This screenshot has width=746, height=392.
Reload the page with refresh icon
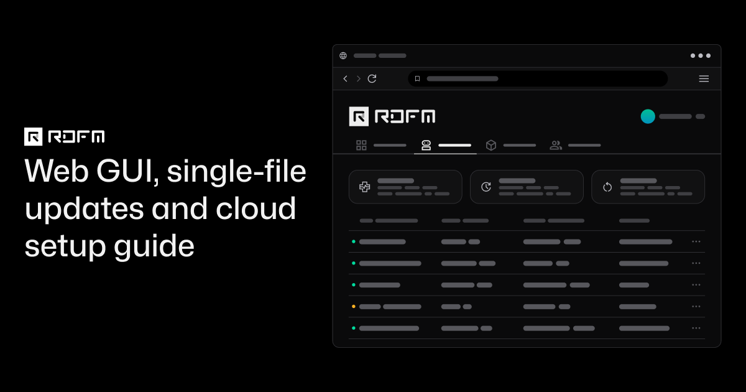point(372,78)
